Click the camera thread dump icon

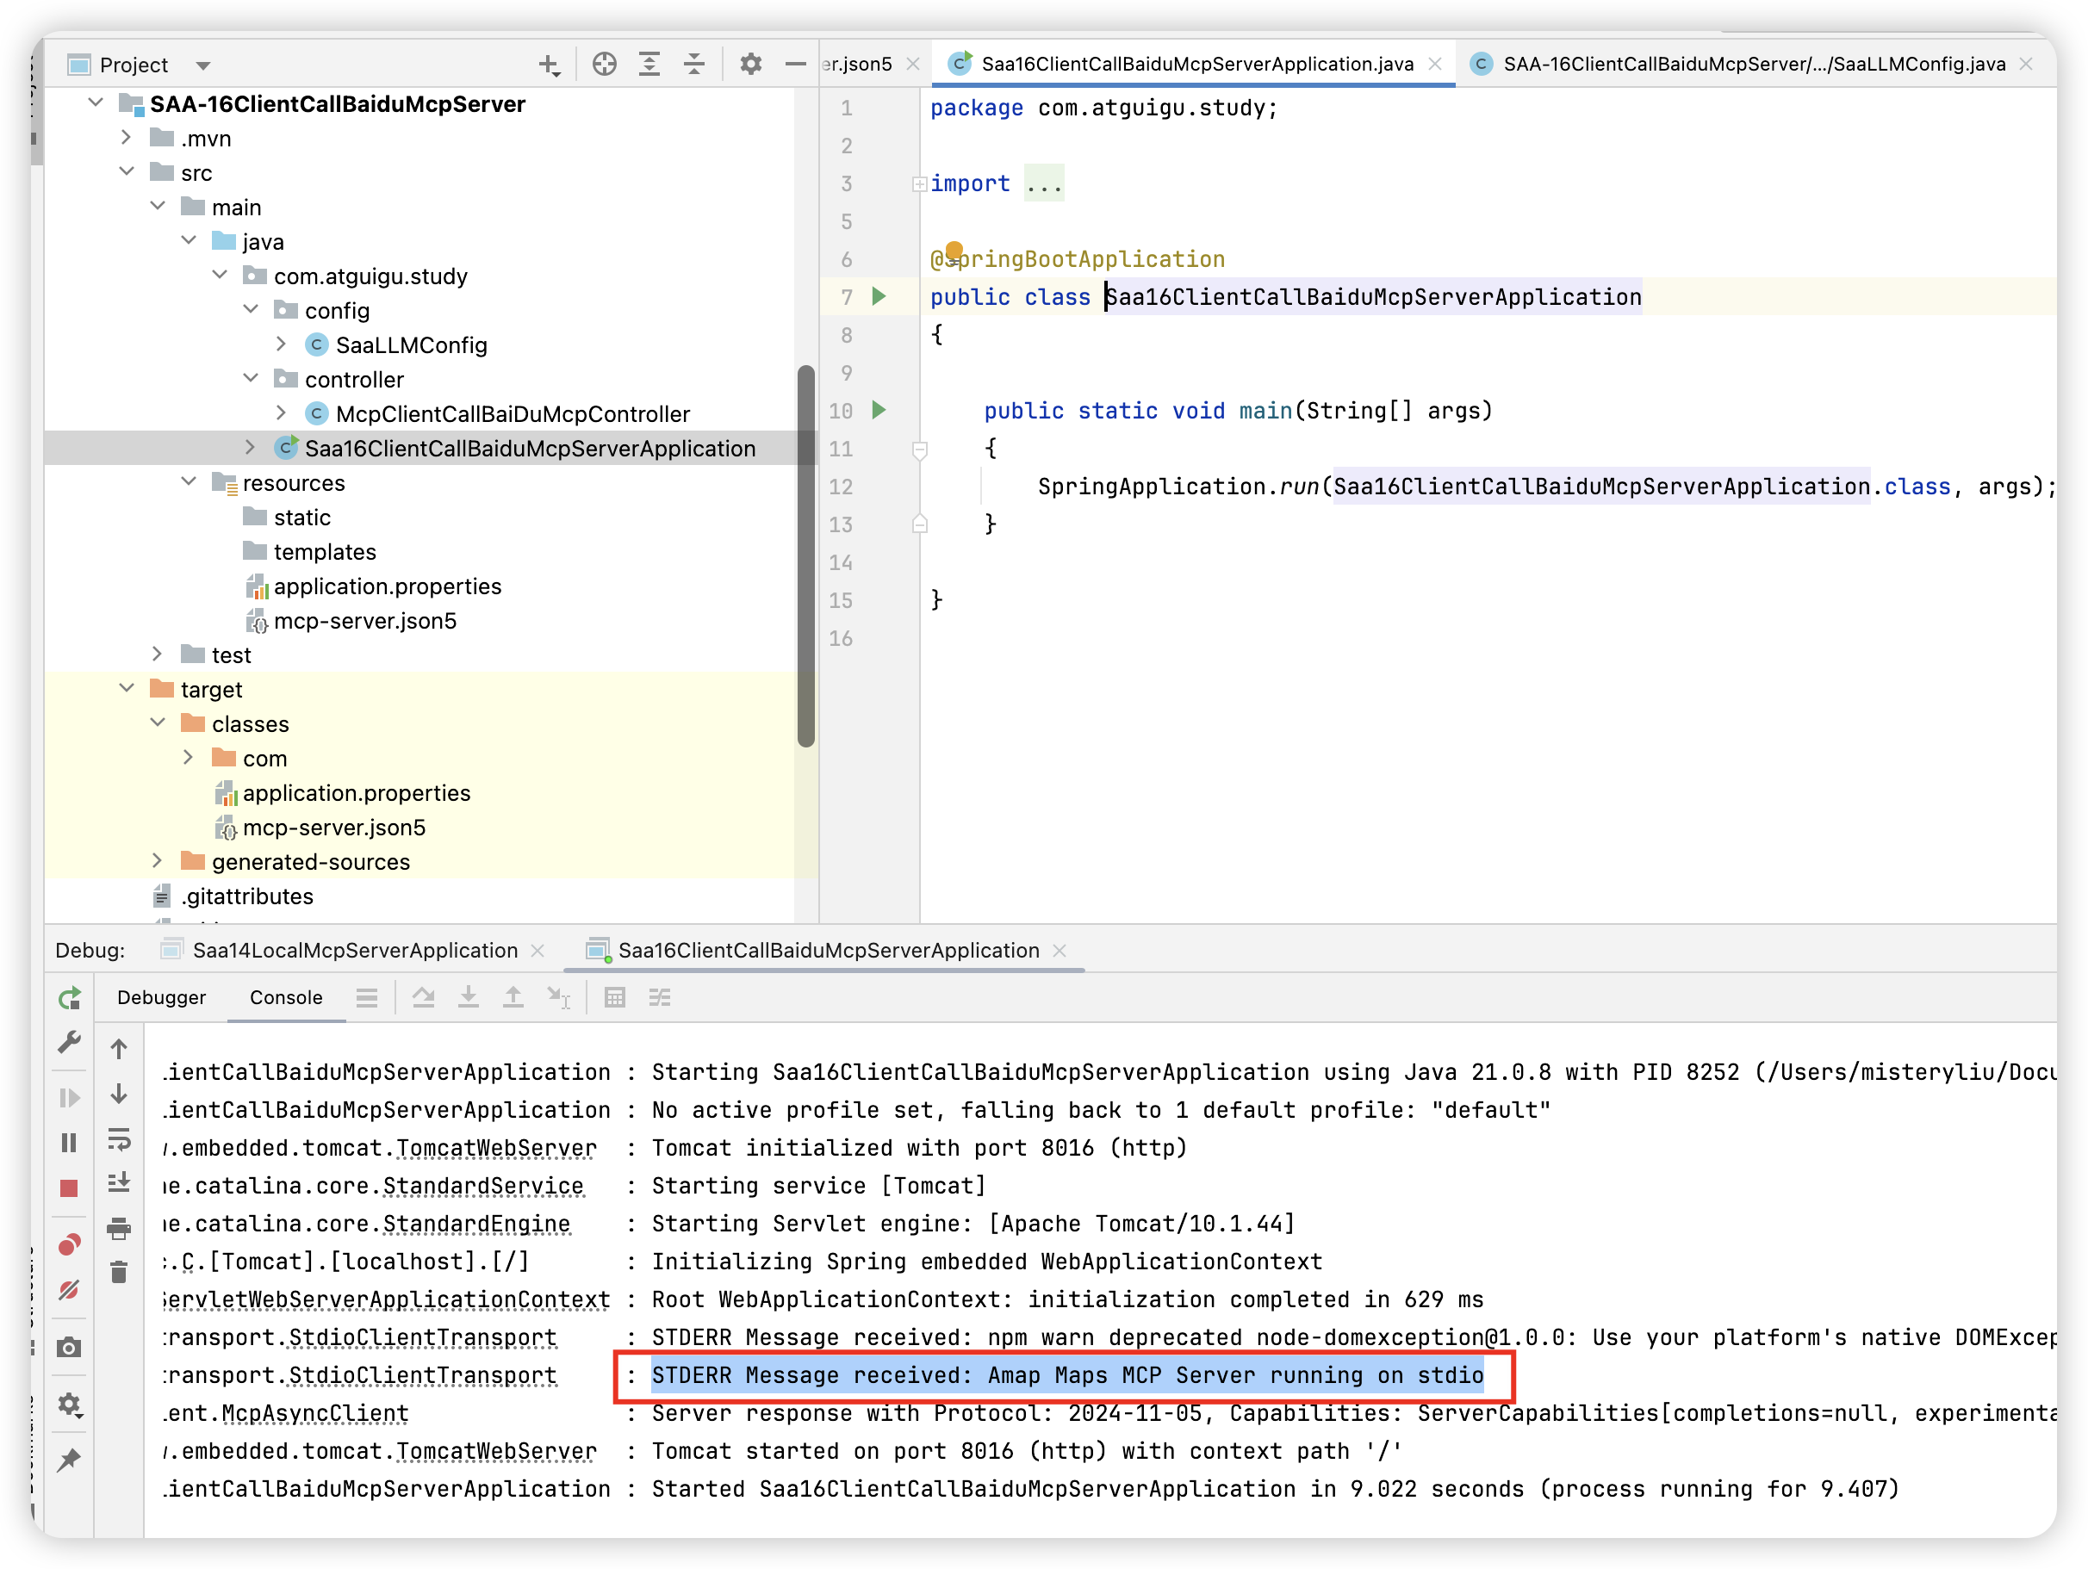[x=69, y=1348]
